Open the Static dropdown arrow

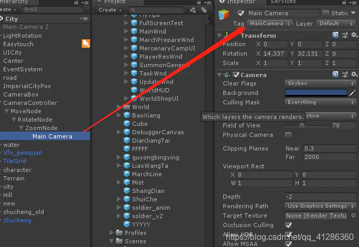click(353, 13)
